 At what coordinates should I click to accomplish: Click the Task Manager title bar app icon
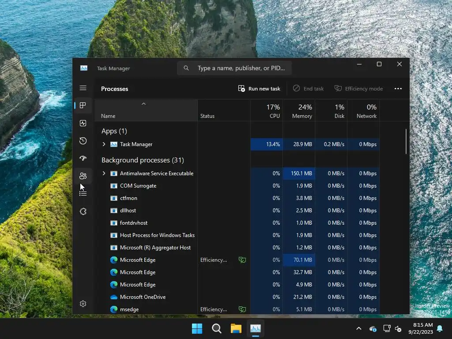click(84, 68)
